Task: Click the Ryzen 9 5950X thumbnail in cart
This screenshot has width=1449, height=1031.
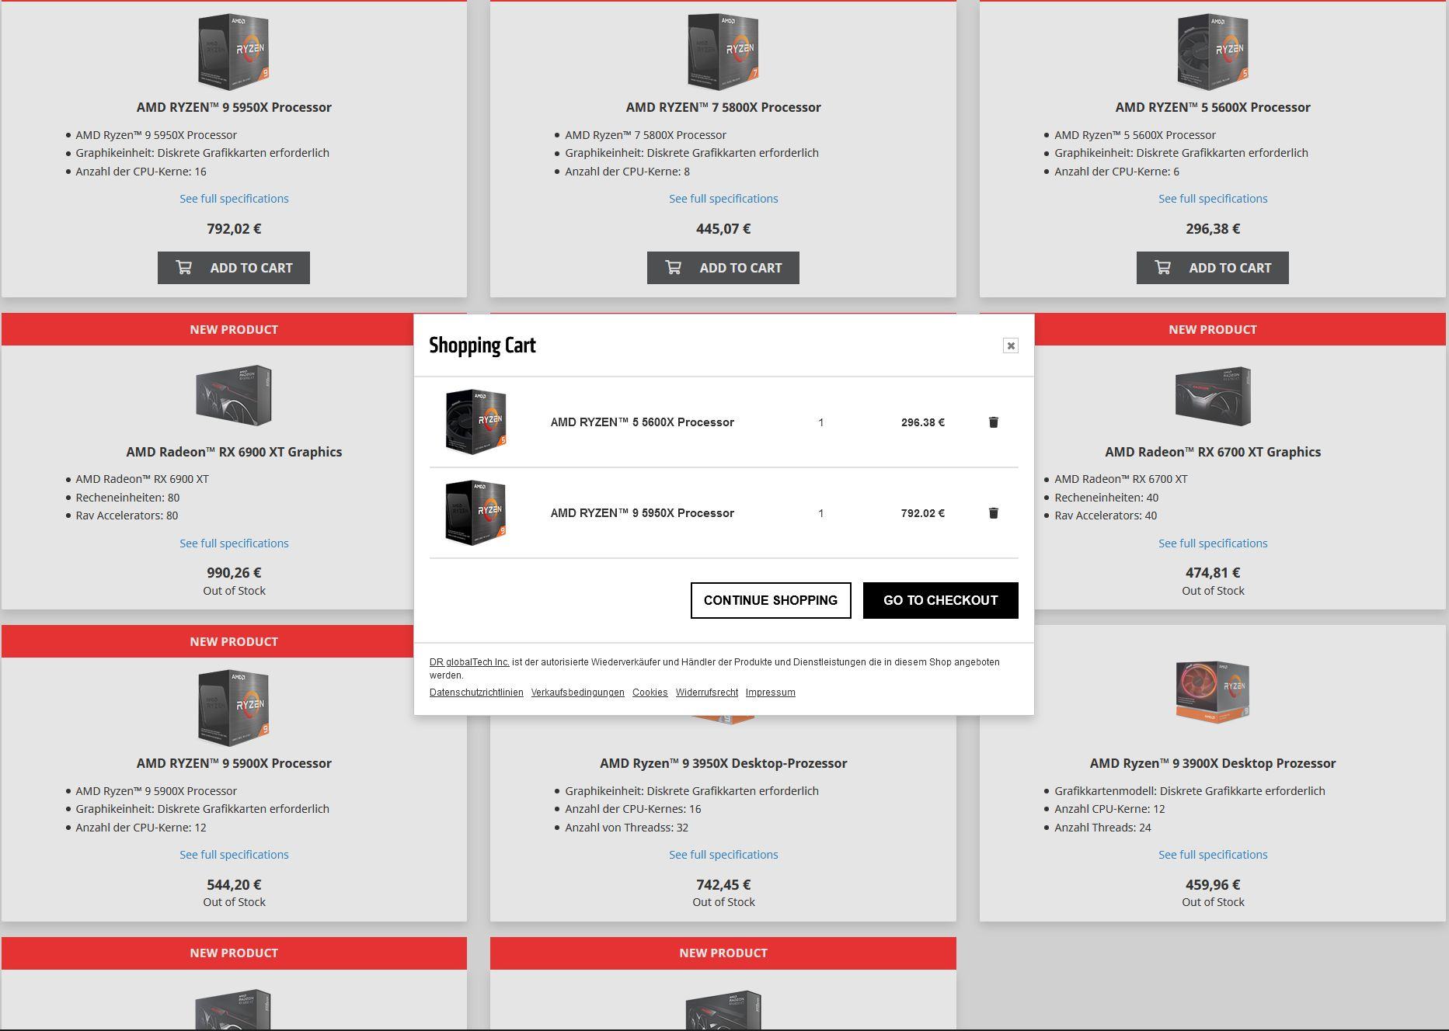Action: point(475,512)
